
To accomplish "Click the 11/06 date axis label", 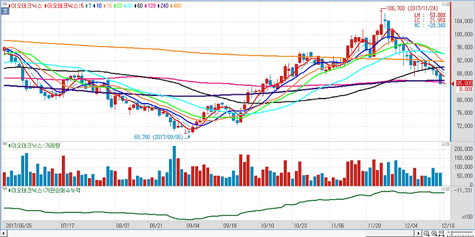I will [x=337, y=225].
